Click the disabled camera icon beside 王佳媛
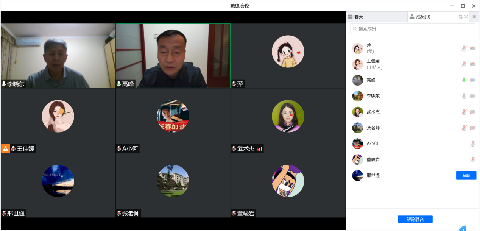The image size is (480, 231). click(x=472, y=64)
